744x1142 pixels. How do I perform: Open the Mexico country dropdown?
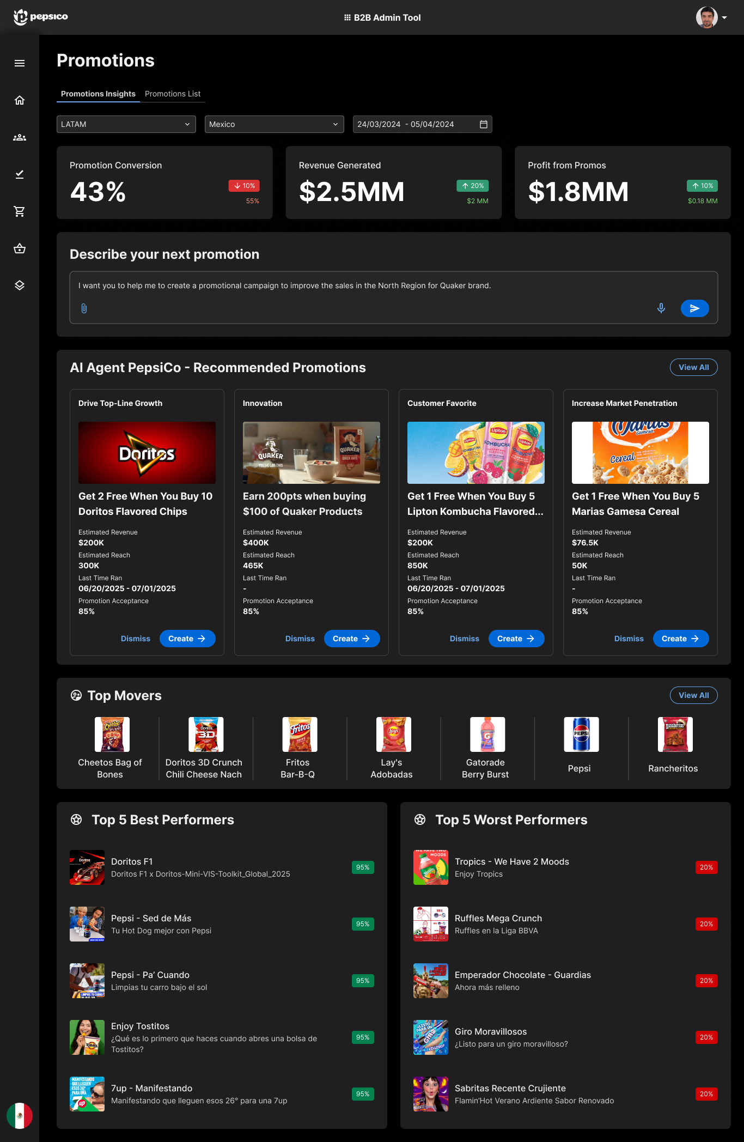coord(275,124)
